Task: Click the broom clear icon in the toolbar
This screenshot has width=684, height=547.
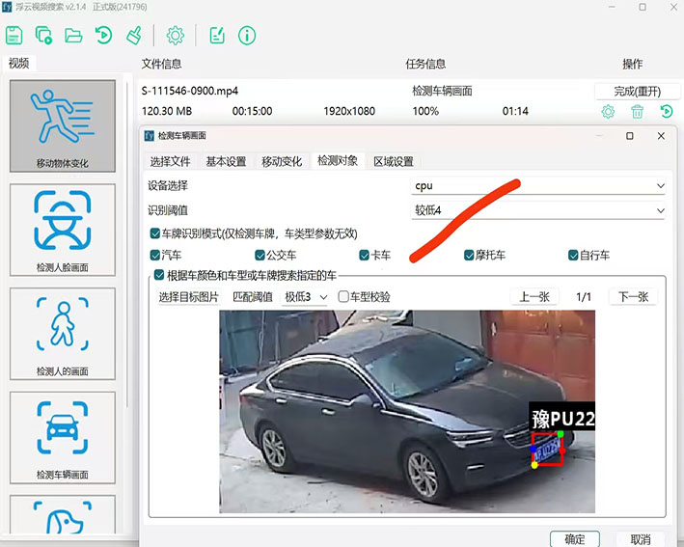Action: pos(133,36)
